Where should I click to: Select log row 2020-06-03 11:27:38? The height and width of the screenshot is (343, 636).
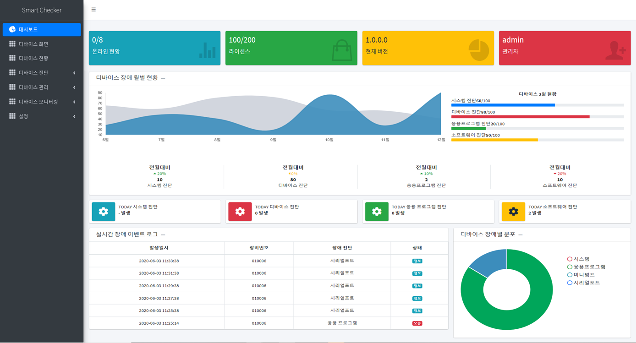[269, 298]
